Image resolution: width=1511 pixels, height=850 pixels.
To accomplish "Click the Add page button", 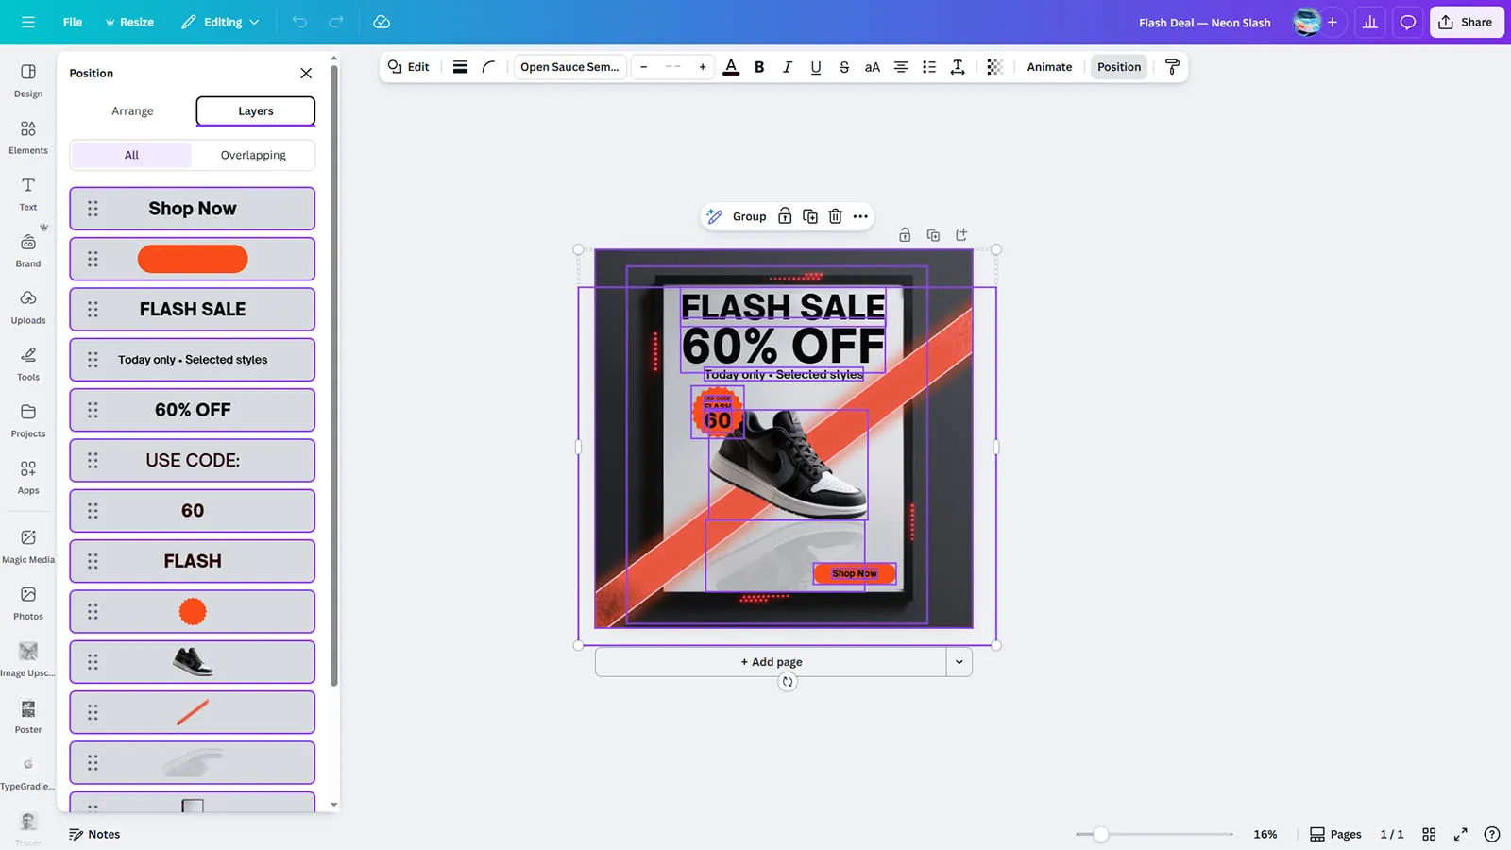I will tap(771, 662).
